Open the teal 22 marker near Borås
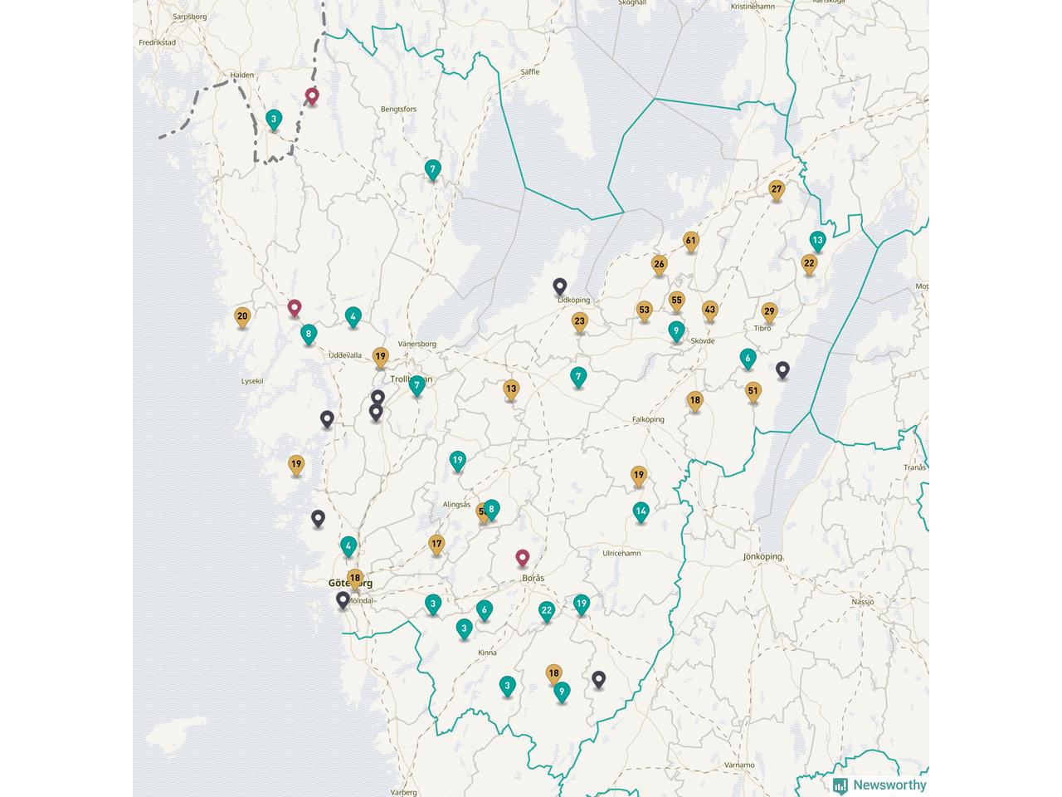Screen dimensions: 1062x797 546,610
